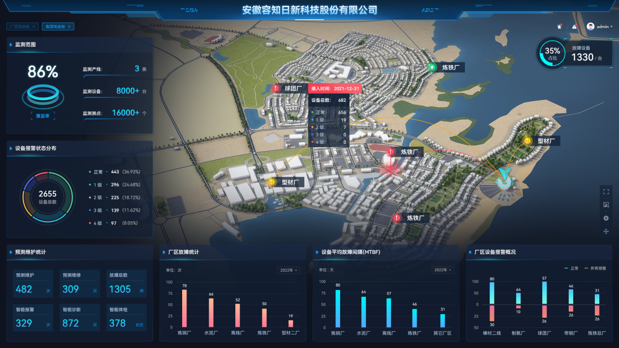
Task: Click the add image icon in map toolbar
Action: pos(606,205)
